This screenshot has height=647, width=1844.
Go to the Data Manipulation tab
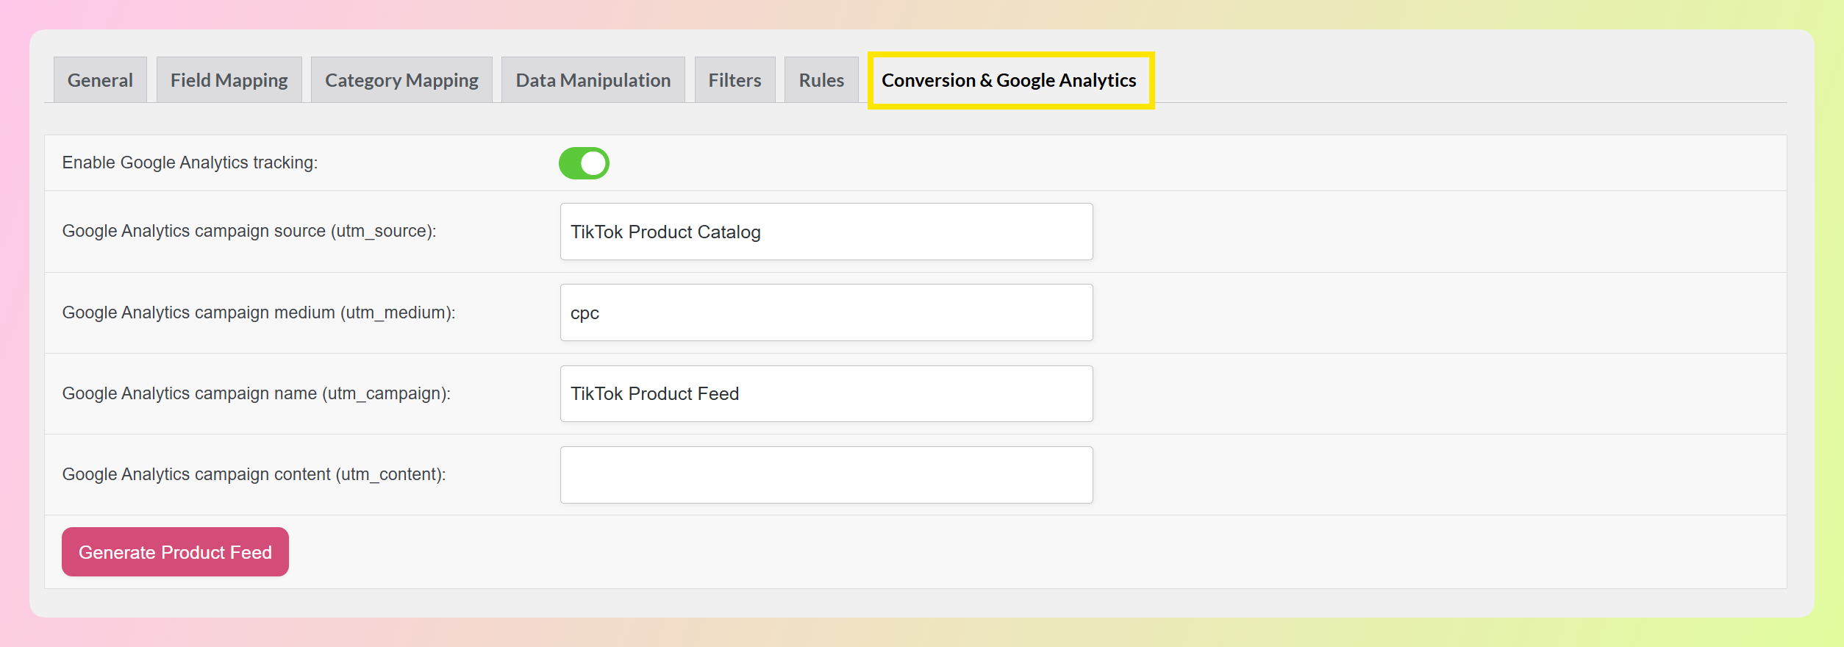point(593,80)
